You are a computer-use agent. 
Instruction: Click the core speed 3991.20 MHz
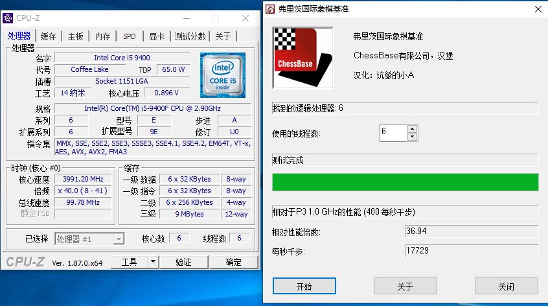83,179
